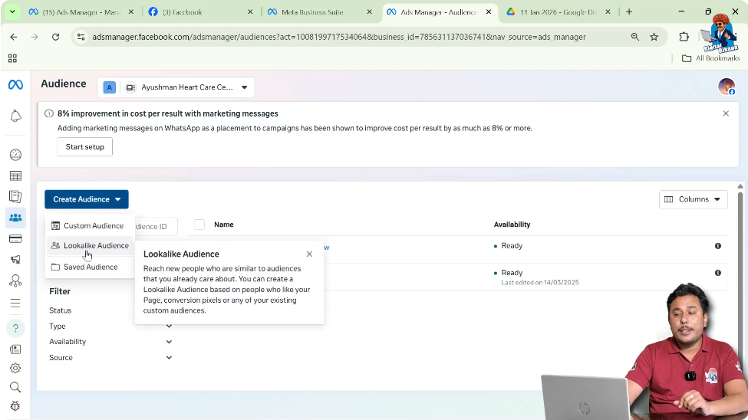
Task: Bookmark this page with star icon
Action: [654, 37]
